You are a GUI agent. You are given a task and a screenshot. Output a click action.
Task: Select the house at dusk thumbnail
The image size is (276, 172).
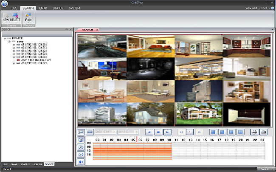(x=150, y=114)
